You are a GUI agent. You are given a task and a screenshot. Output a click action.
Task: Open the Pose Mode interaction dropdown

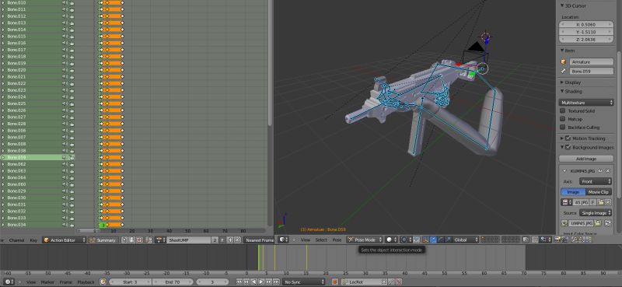[x=365, y=240]
